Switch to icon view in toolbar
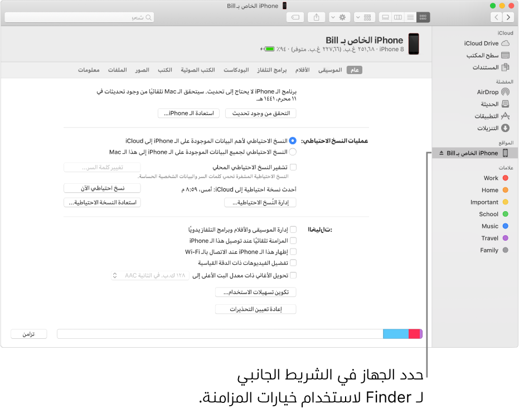 point(423,17)
